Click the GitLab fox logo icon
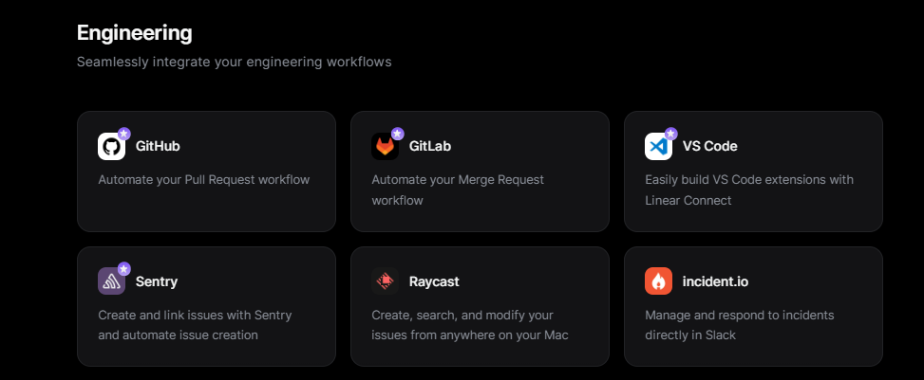This screenshot has height=380, width=924. pos(385,147)
